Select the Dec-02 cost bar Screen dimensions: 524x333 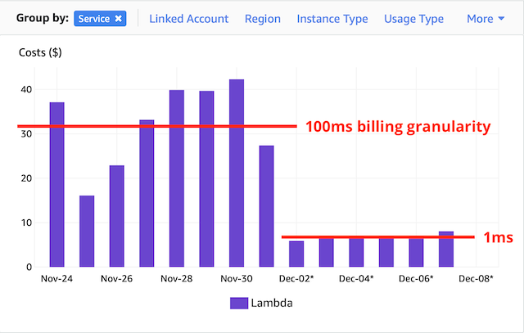click(296, 254)
